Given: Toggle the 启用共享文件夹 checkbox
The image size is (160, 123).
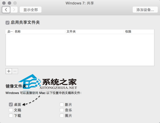Looking at the screenshot, I should pos(7,23).
